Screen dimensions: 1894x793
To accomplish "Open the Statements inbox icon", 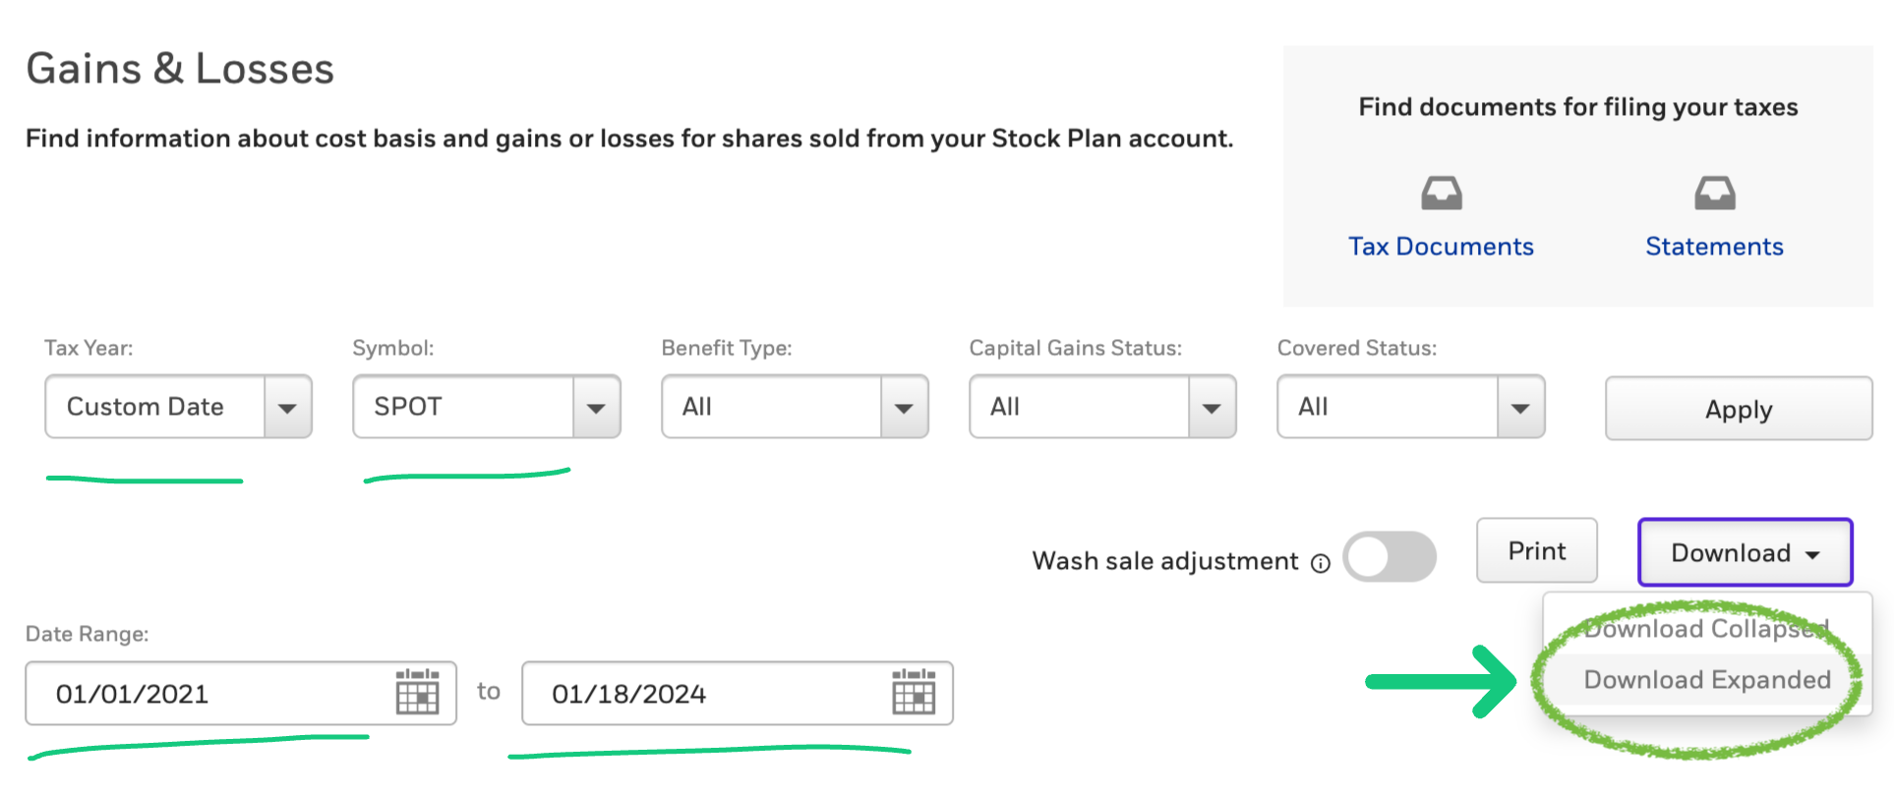I will (x=1714, y=193).
